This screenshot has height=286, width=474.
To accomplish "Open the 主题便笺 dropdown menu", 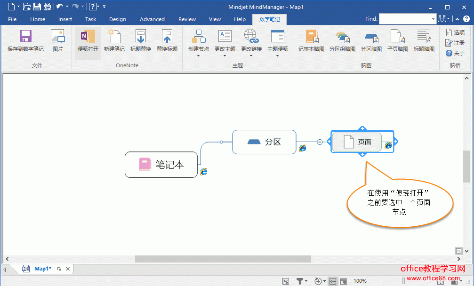I will click(x=278, y=56).
